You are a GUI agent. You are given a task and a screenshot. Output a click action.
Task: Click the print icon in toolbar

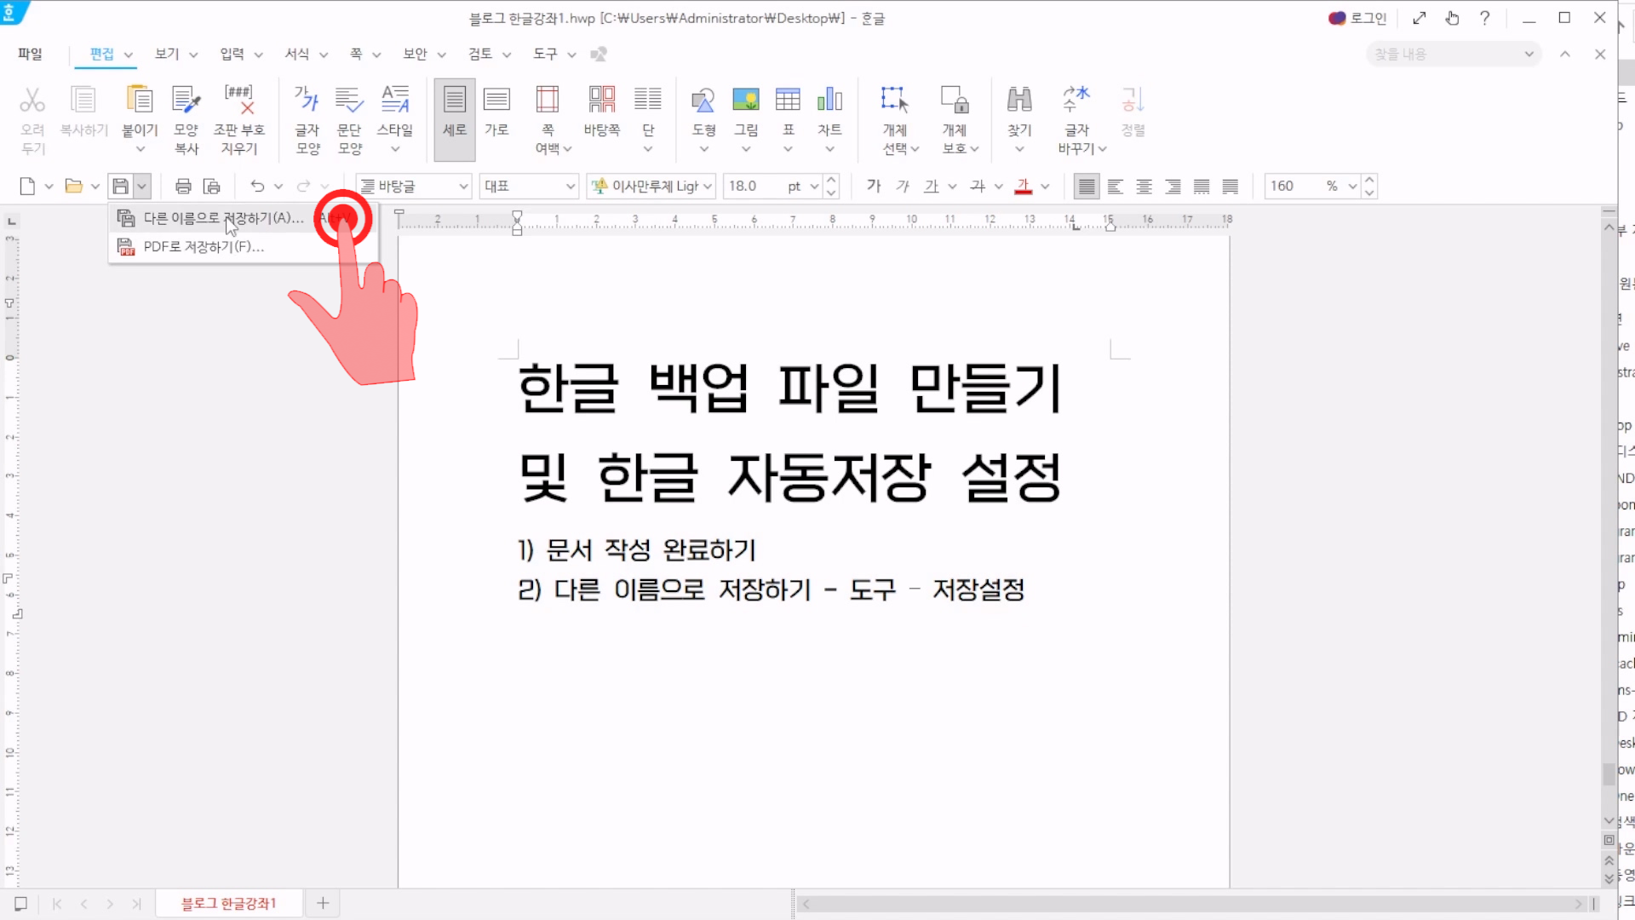pyautogui.click(x=183, y=186)
